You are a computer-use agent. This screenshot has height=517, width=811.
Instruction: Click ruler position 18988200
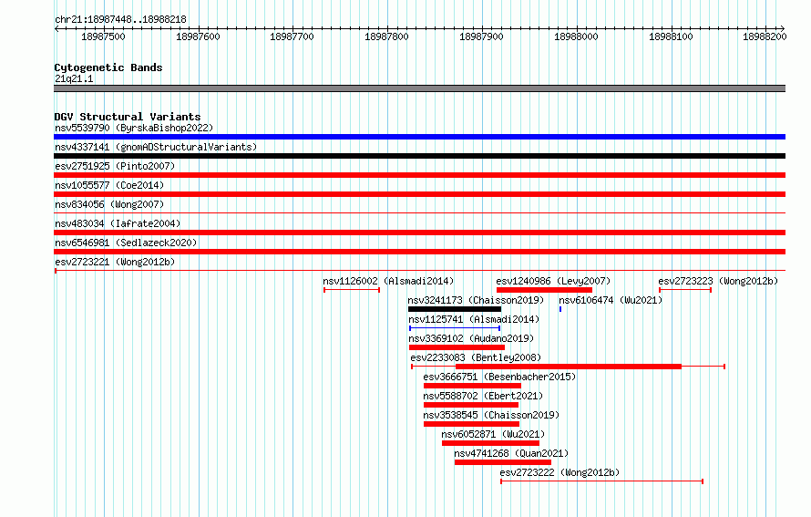[765, 36]
